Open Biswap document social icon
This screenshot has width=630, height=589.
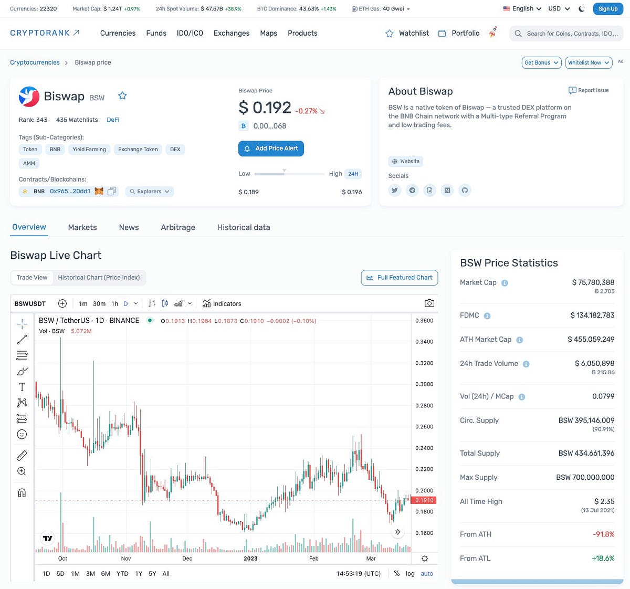(429, 190)
